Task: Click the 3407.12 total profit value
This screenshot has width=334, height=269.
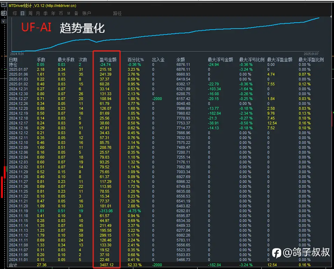Action: tap(106, 265)
